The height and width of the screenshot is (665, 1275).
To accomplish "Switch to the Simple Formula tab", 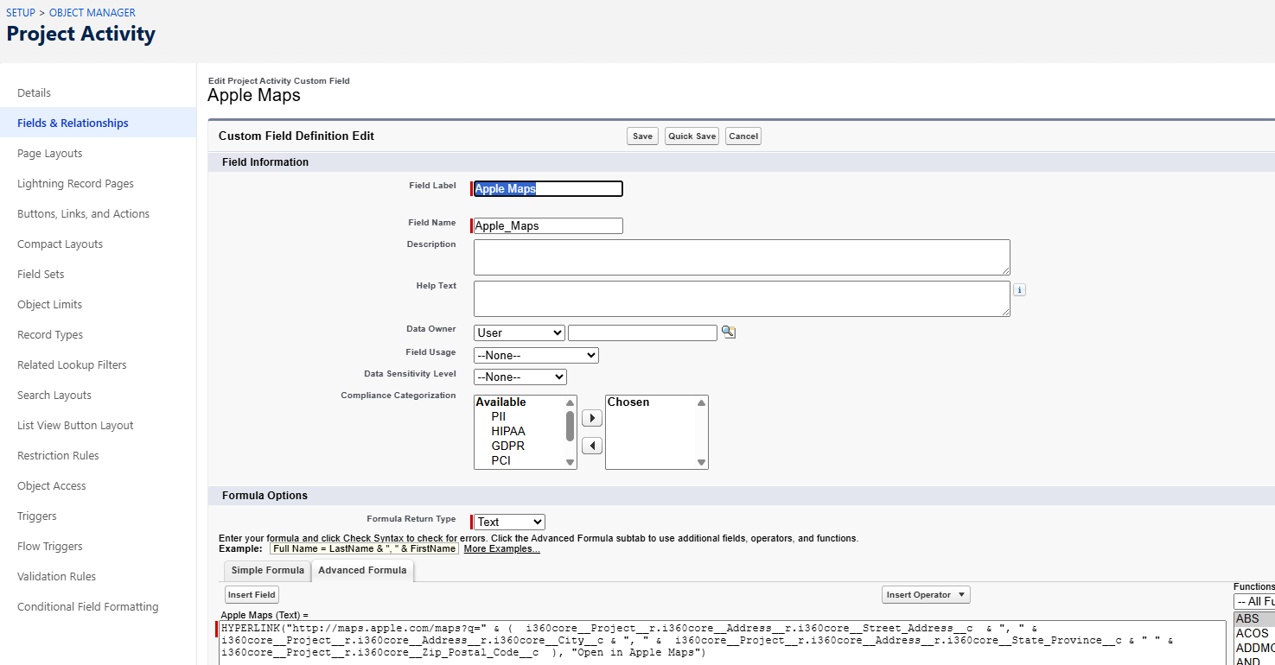I will [267, 570].
